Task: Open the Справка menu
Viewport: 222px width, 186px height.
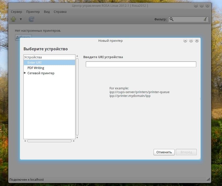Action: click(60, 12)
